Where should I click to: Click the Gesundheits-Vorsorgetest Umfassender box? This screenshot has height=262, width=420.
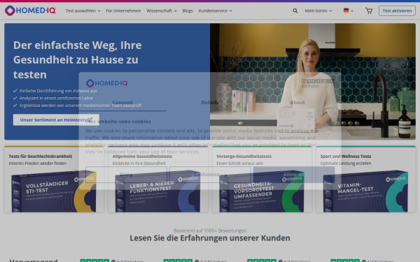click(262, 191)
